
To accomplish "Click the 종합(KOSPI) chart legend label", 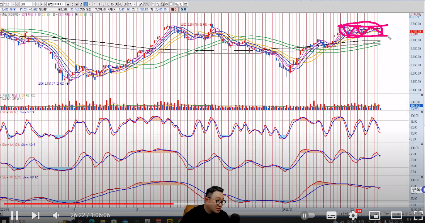I will 10,14.
